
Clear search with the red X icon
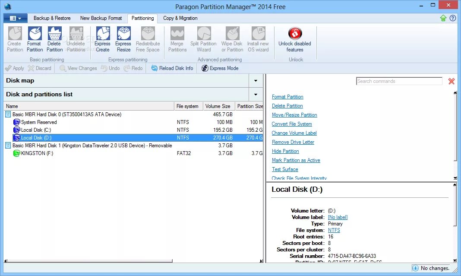tap(452, 81)
